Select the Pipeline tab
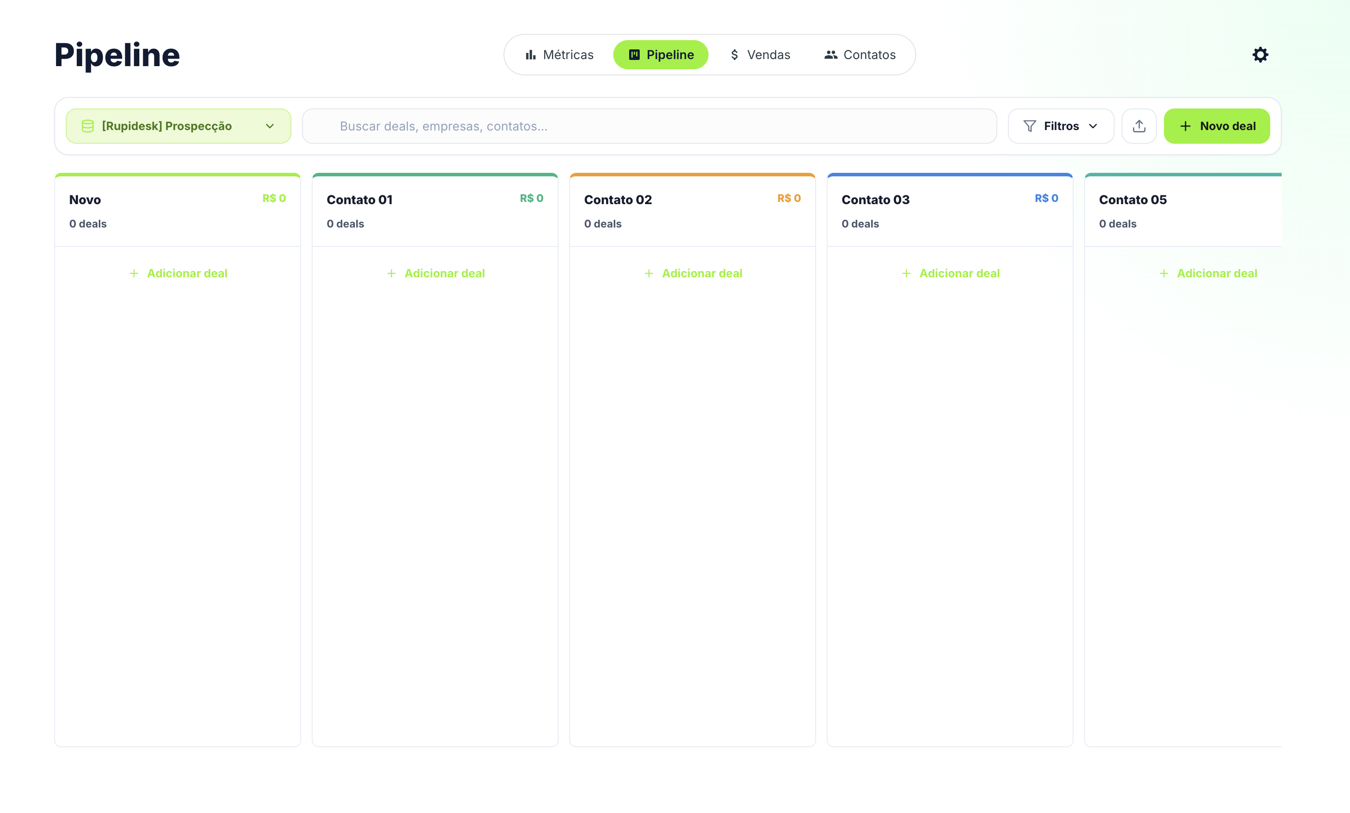 click(660, 55)
